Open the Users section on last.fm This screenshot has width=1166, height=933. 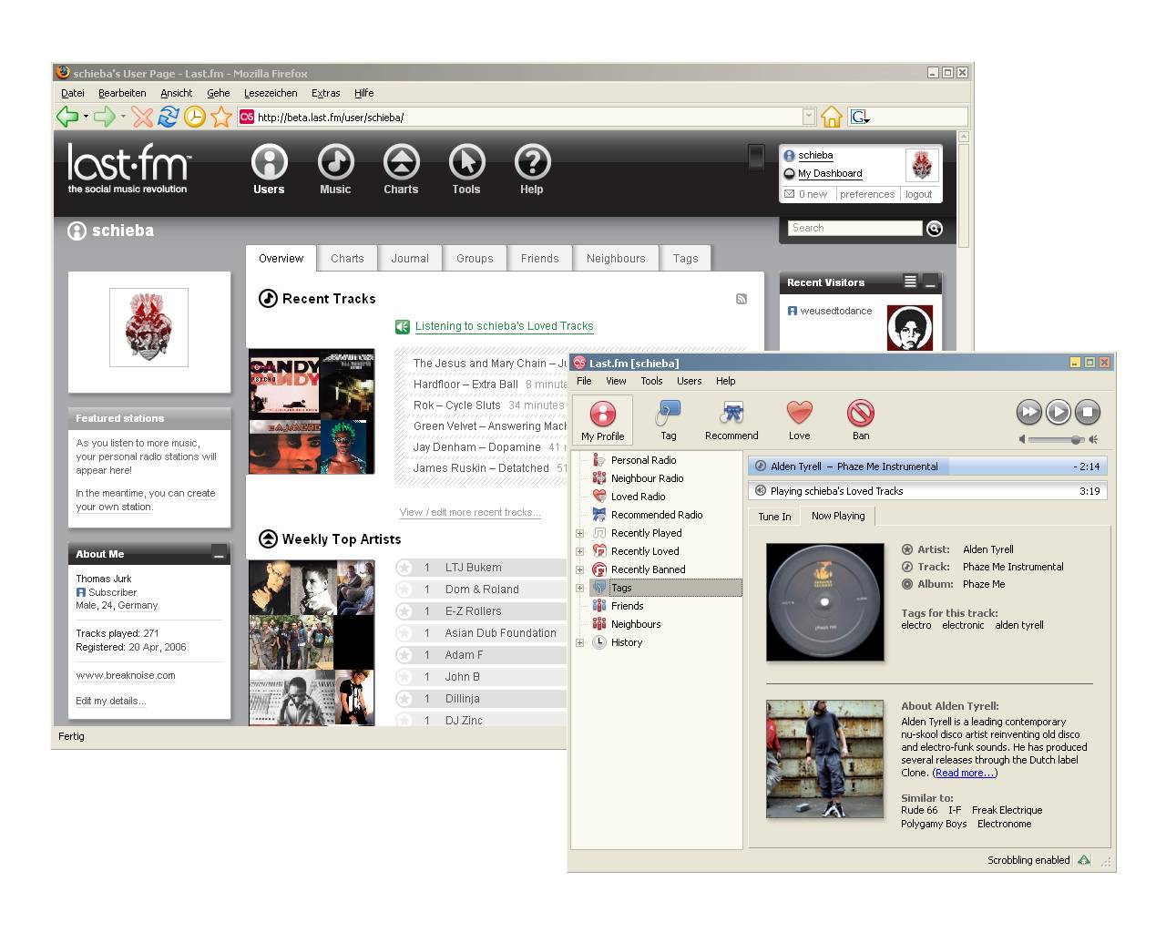pyautogui.click(x=269, y=169)
